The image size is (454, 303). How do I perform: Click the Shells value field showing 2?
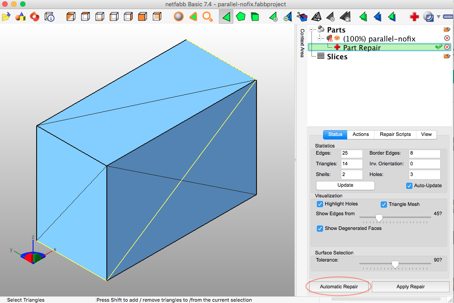tap(352, 175)
